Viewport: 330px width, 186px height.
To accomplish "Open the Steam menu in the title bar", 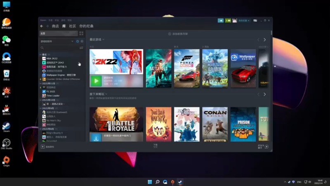I will pyautogui.click(x=43, y=20).
